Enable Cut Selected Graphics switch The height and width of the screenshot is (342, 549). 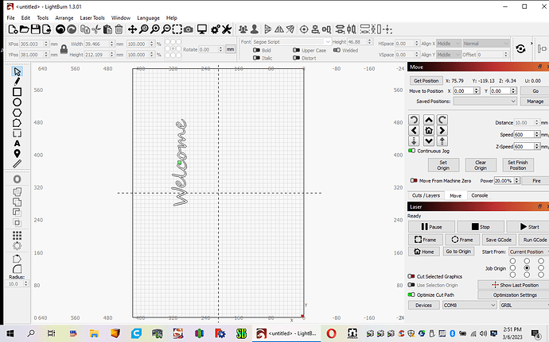pyautogui.click(x=411, y=276)
